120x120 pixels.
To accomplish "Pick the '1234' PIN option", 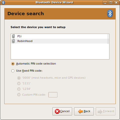I will click(x=19, y=89).
